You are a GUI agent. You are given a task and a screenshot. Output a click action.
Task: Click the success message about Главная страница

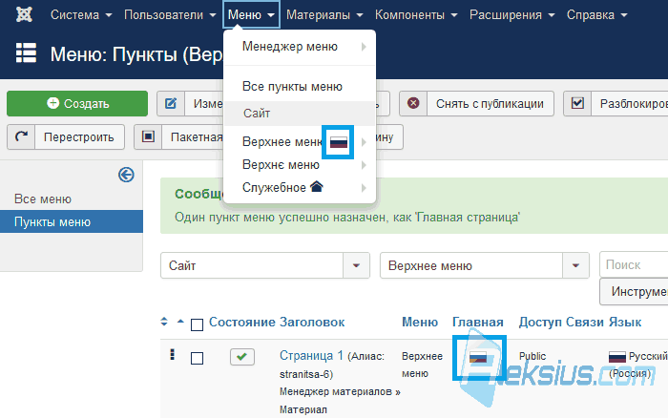pyautogui.click(x=347, y=218)
